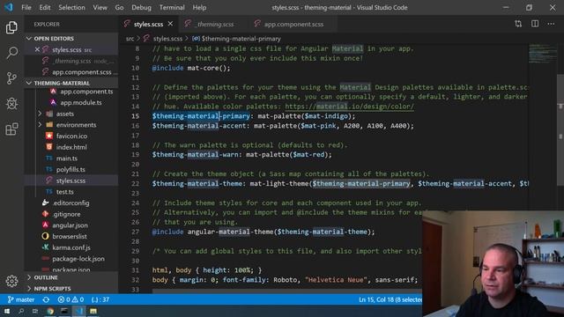
Task: Select app.component.scss in Open Editors
Action: pos(71,72)
